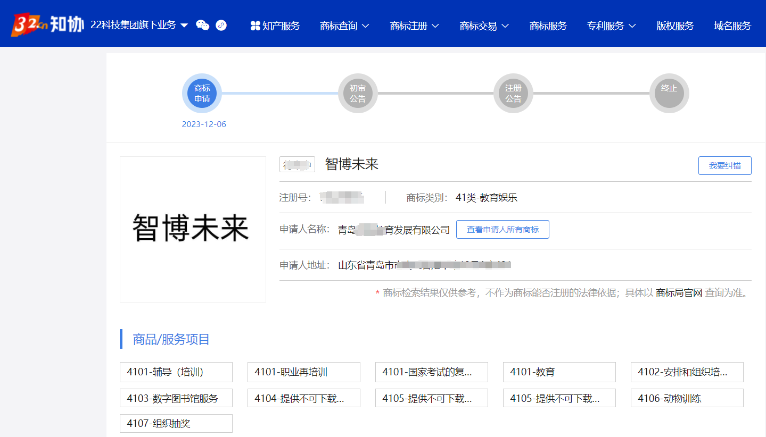
Task: Select the 初审公告 progress step circle
Action: (358, 94)
